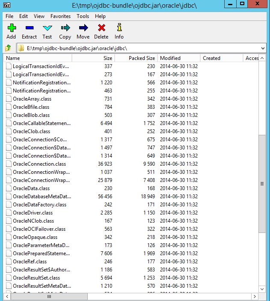Expand the address path dropdown
The width and height of the screenshot is (270, 301).
coord(263,48)
